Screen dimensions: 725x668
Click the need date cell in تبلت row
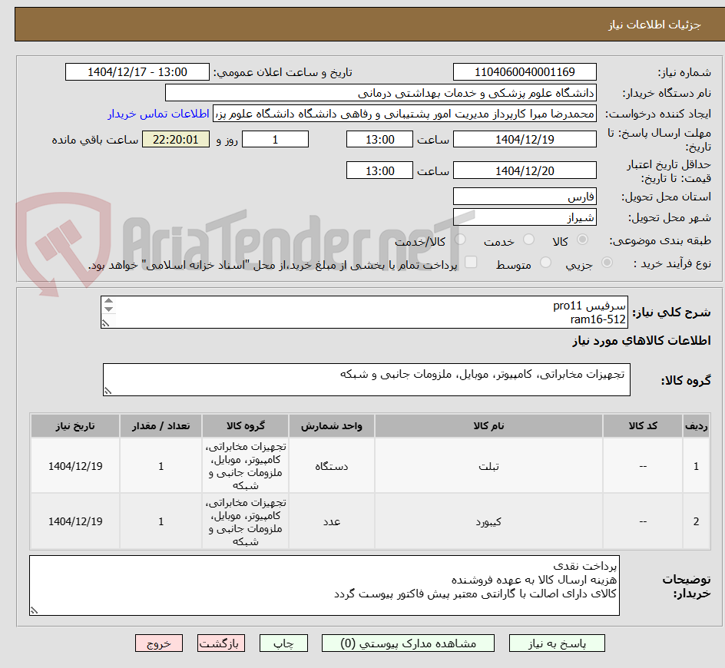coord(75,466)
